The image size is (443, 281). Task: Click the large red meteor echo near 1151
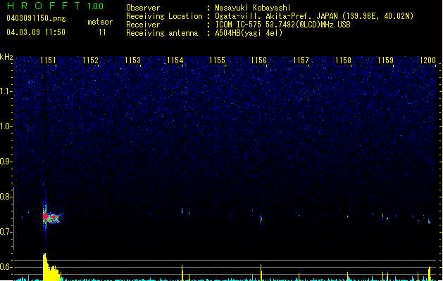(51, 217)
